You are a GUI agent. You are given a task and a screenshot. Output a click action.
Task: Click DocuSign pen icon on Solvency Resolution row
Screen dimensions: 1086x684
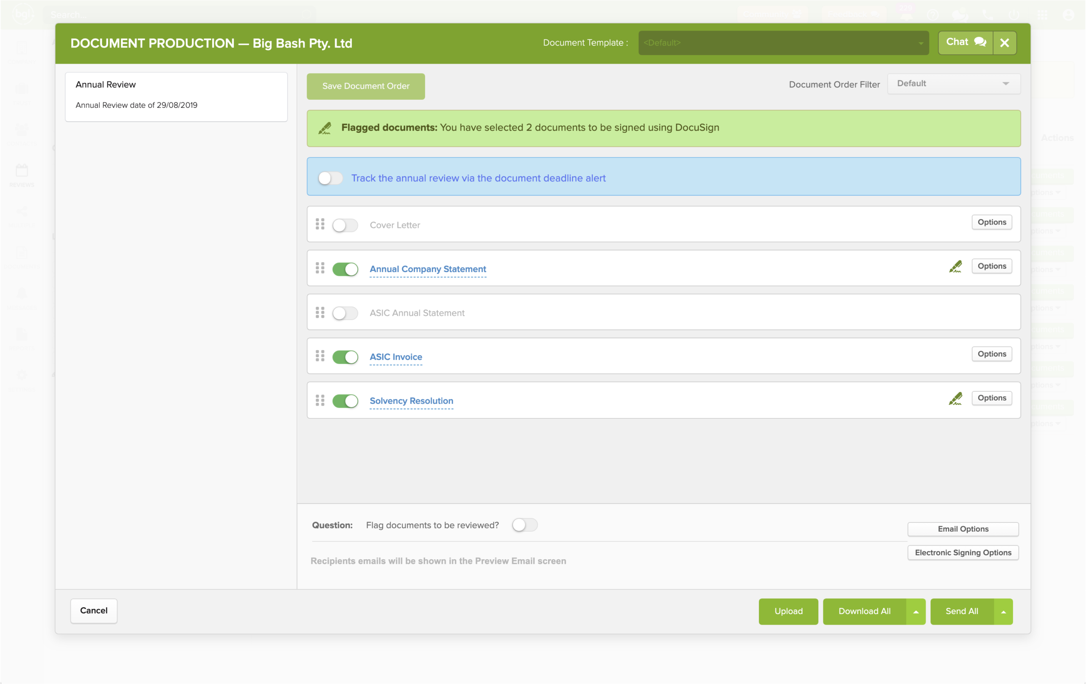tap(955, 398)
